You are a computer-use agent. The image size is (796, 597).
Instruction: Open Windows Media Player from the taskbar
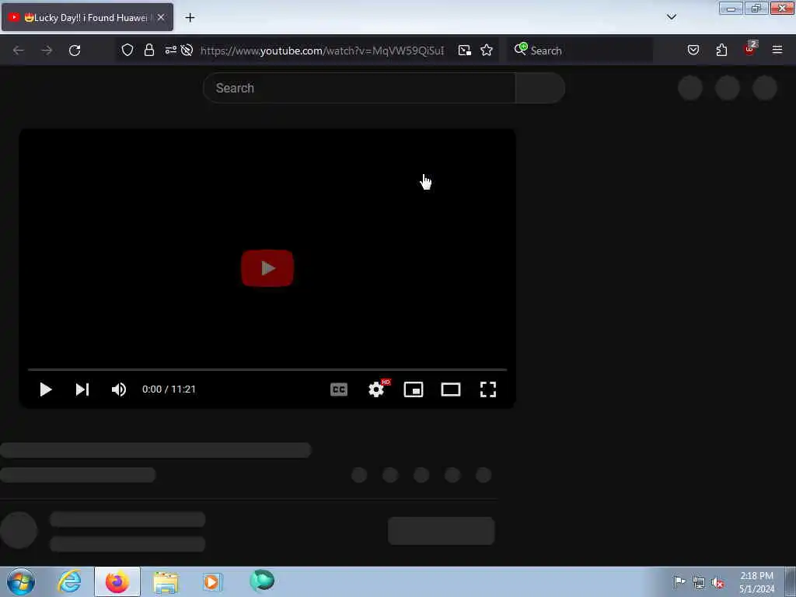pyautogui.click(x=211, y=581)
